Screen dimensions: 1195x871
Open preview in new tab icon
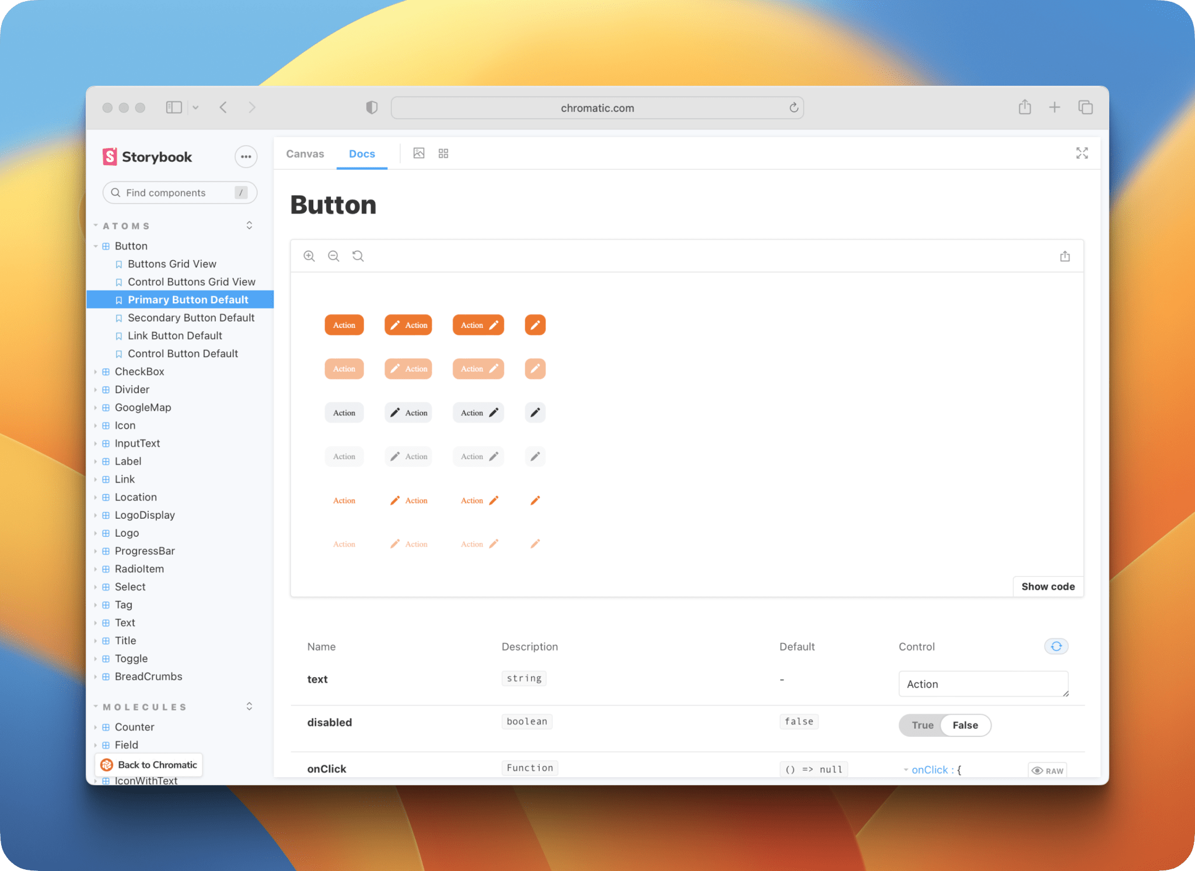[x=1065, y=256]
